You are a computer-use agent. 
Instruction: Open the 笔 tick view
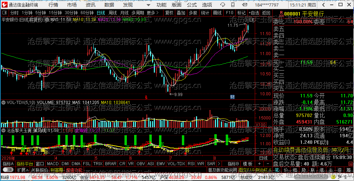[x=277, y=170]
